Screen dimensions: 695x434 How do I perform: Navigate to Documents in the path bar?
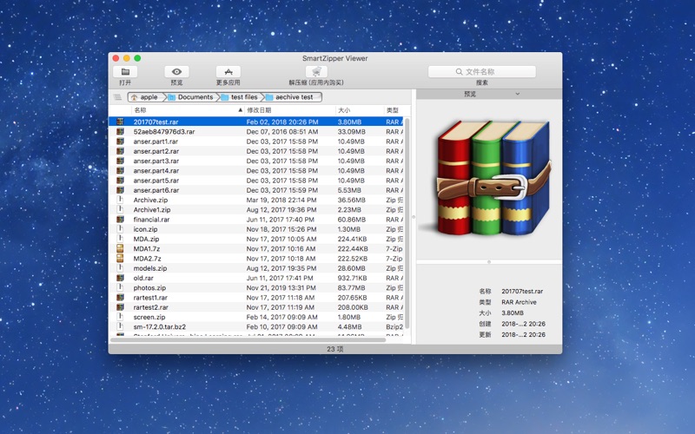pos(191,97)
